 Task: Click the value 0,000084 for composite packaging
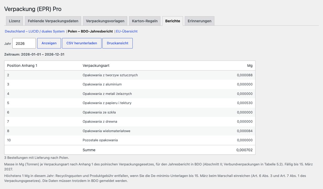coord(245,131)
